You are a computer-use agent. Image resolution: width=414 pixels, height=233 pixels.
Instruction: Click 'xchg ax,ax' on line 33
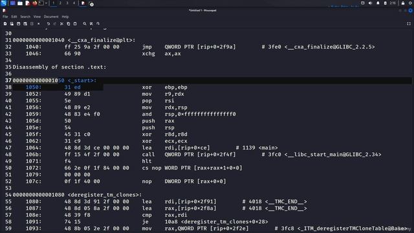(161, 54)
